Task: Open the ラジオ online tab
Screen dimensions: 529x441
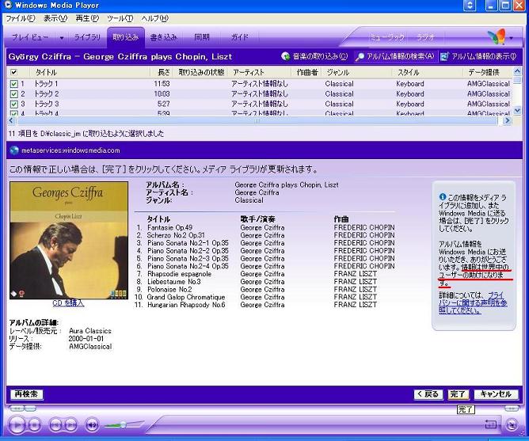Action: (x=426, y=37)
